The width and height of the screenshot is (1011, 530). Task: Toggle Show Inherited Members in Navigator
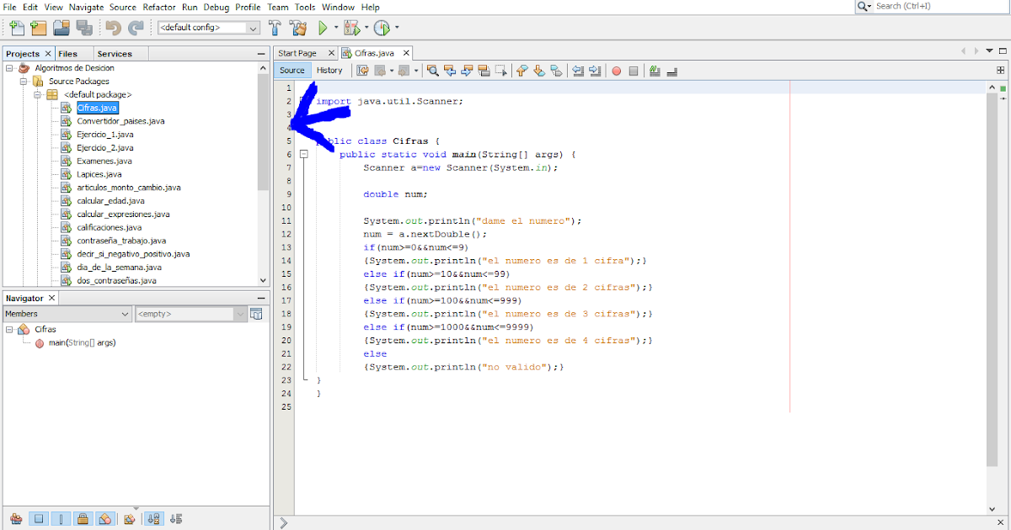point(15,519)
